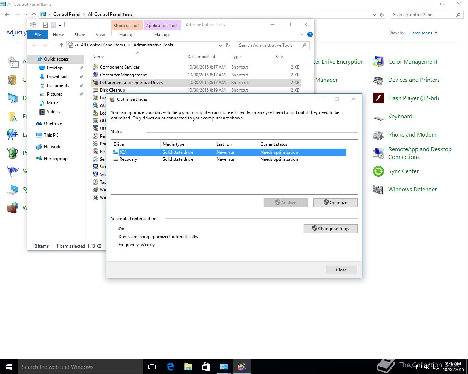This screenshot has height=374, width=468.
Task: Go back in Control Panel window
Action: pyautogui.click(x=7, y=15)
